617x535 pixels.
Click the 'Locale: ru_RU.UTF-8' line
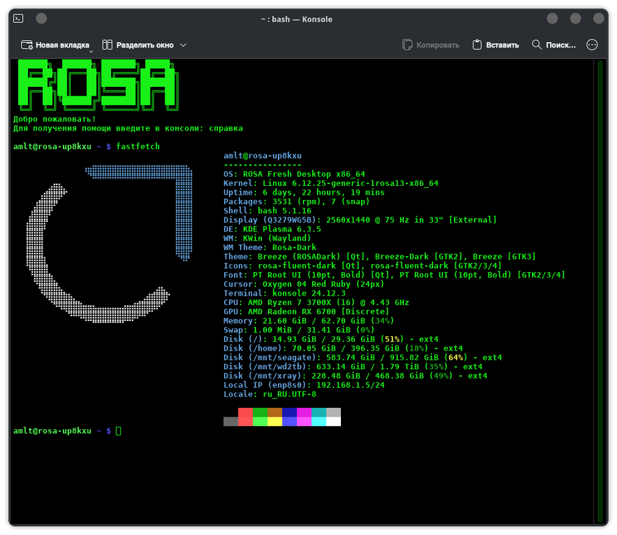click(x=270, y=394)
